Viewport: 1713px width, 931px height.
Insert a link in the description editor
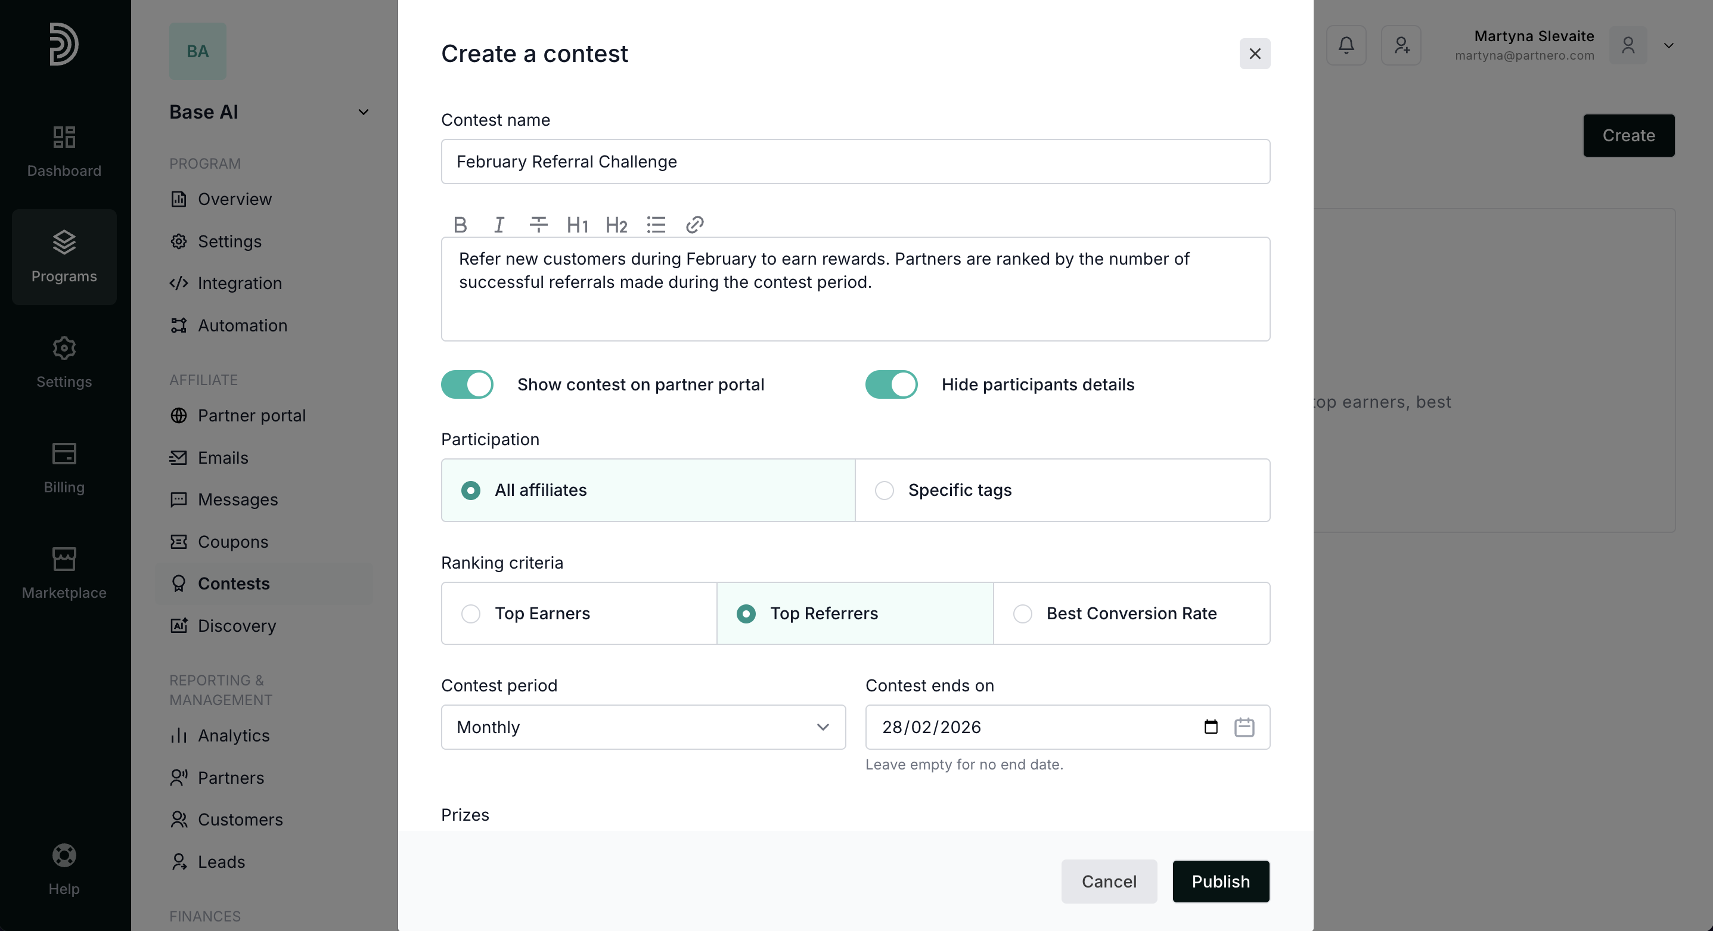tap(694, 225)
